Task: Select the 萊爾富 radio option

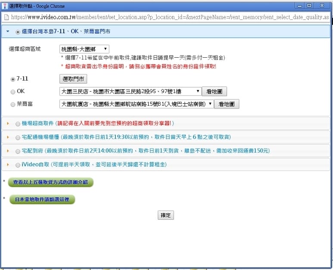Action: pyautogui.click(x=13, y=105)
